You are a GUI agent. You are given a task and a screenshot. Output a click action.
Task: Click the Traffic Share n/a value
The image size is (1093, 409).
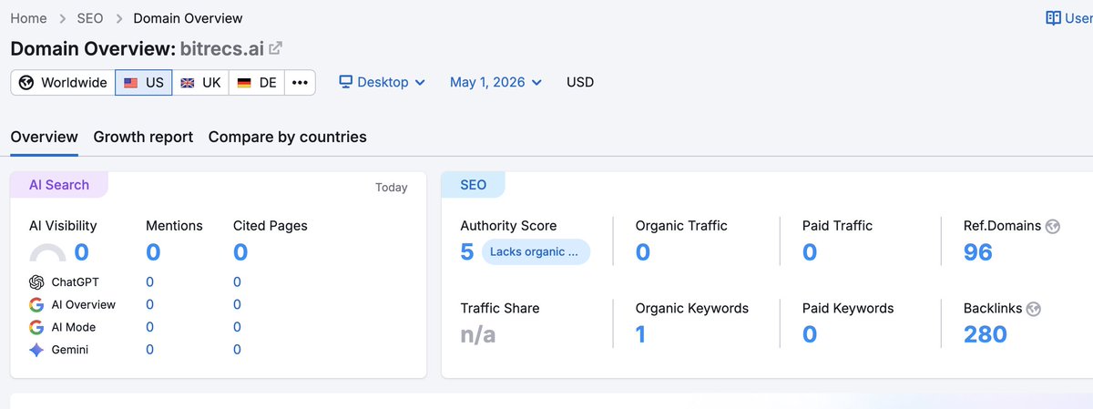pos(478,334)
